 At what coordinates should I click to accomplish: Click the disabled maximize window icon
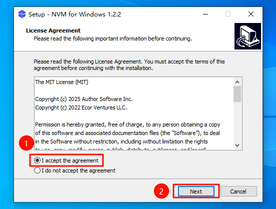(x=228, y=14)
